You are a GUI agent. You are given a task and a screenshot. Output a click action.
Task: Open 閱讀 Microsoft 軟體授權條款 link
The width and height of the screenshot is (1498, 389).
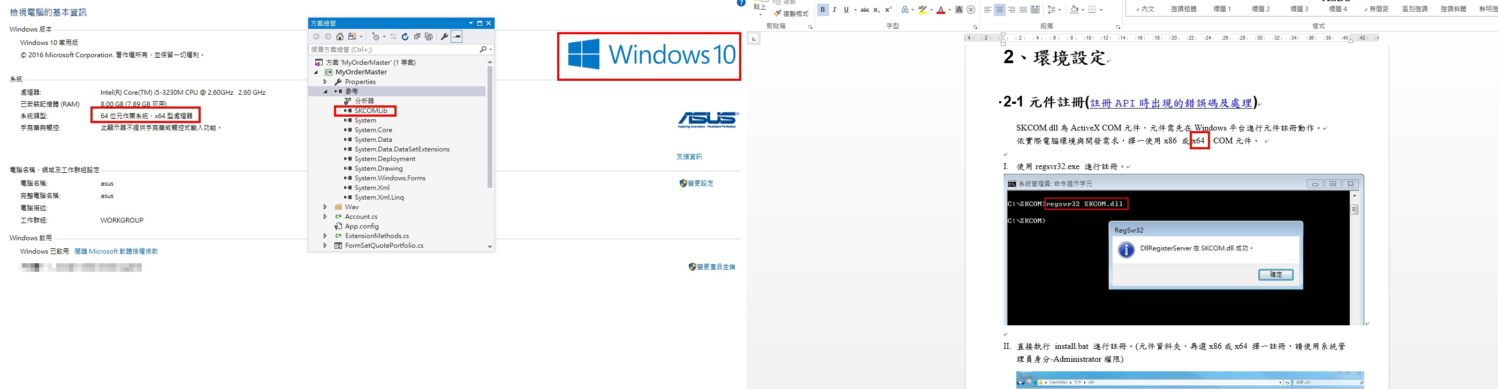click(x=116, y=252)
